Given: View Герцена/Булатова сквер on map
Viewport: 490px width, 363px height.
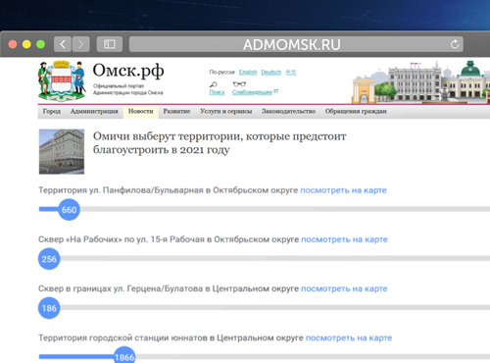Looking at the screenshot, I should 344,288.
